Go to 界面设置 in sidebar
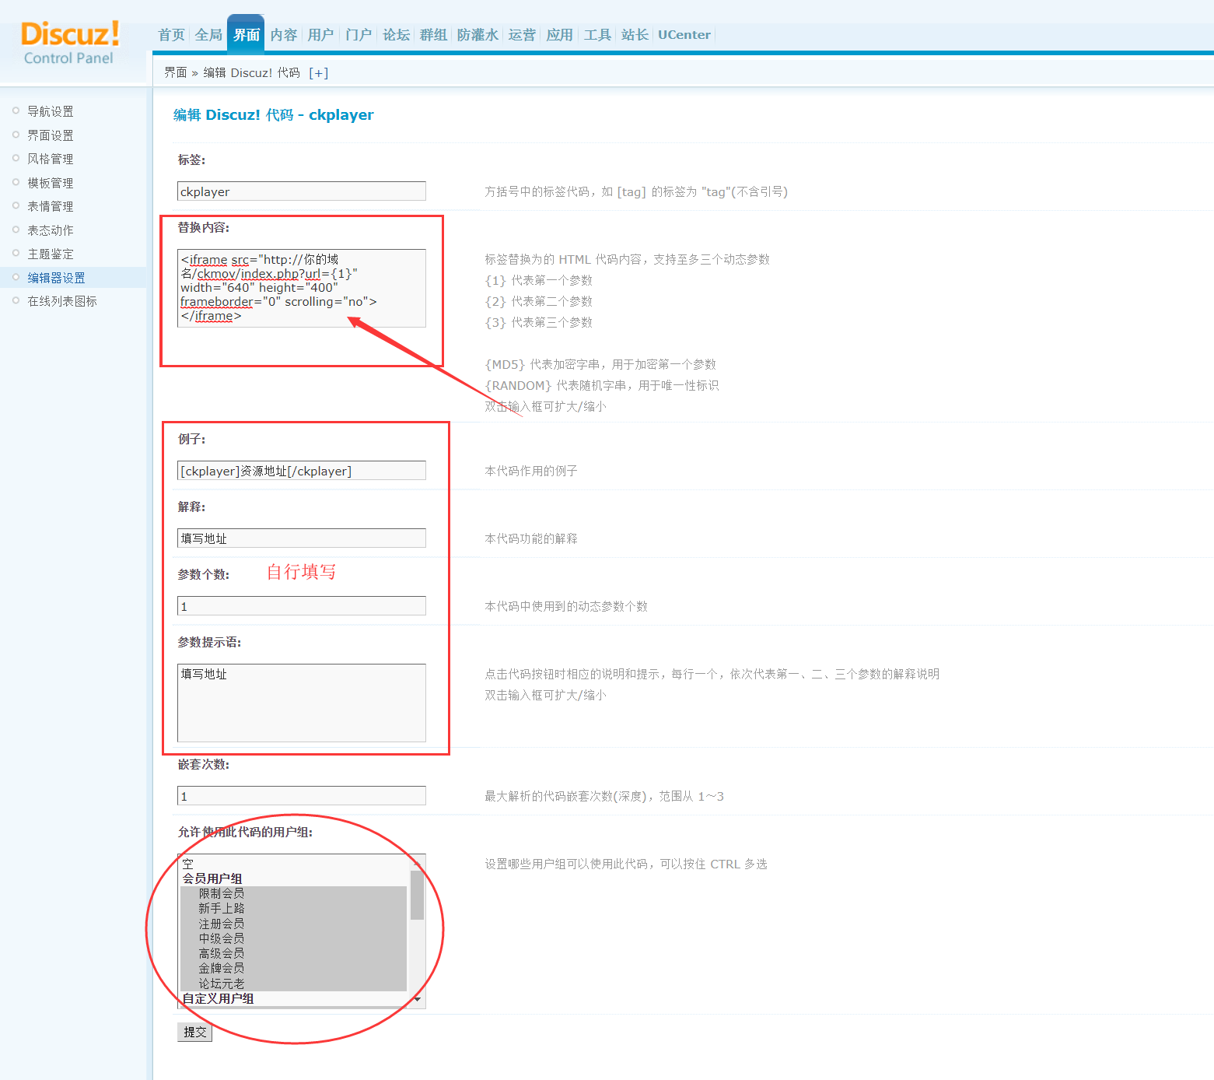This screenshot has width=1214, height=1080. tap(51, 135)
